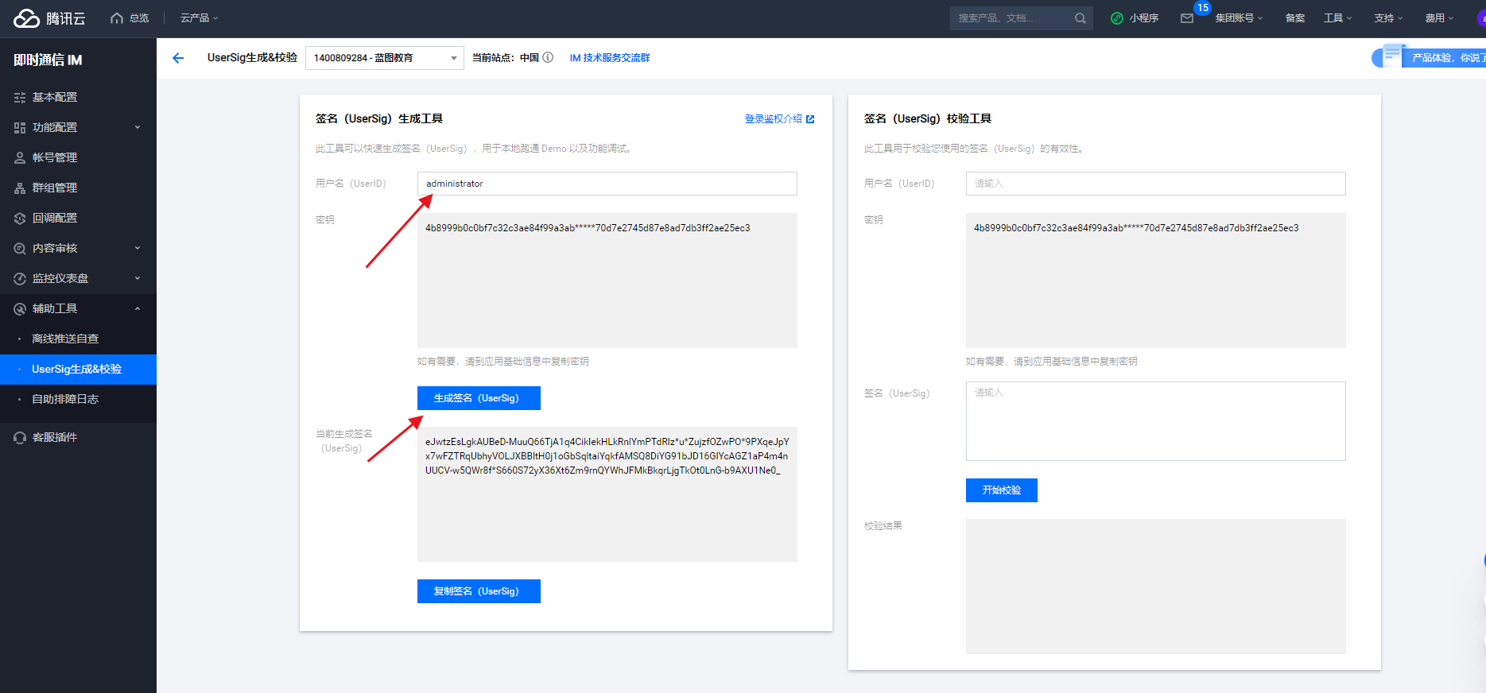
Task: Collapse the 辅助工具 submenu chevron
Action: tap(138, 308)
